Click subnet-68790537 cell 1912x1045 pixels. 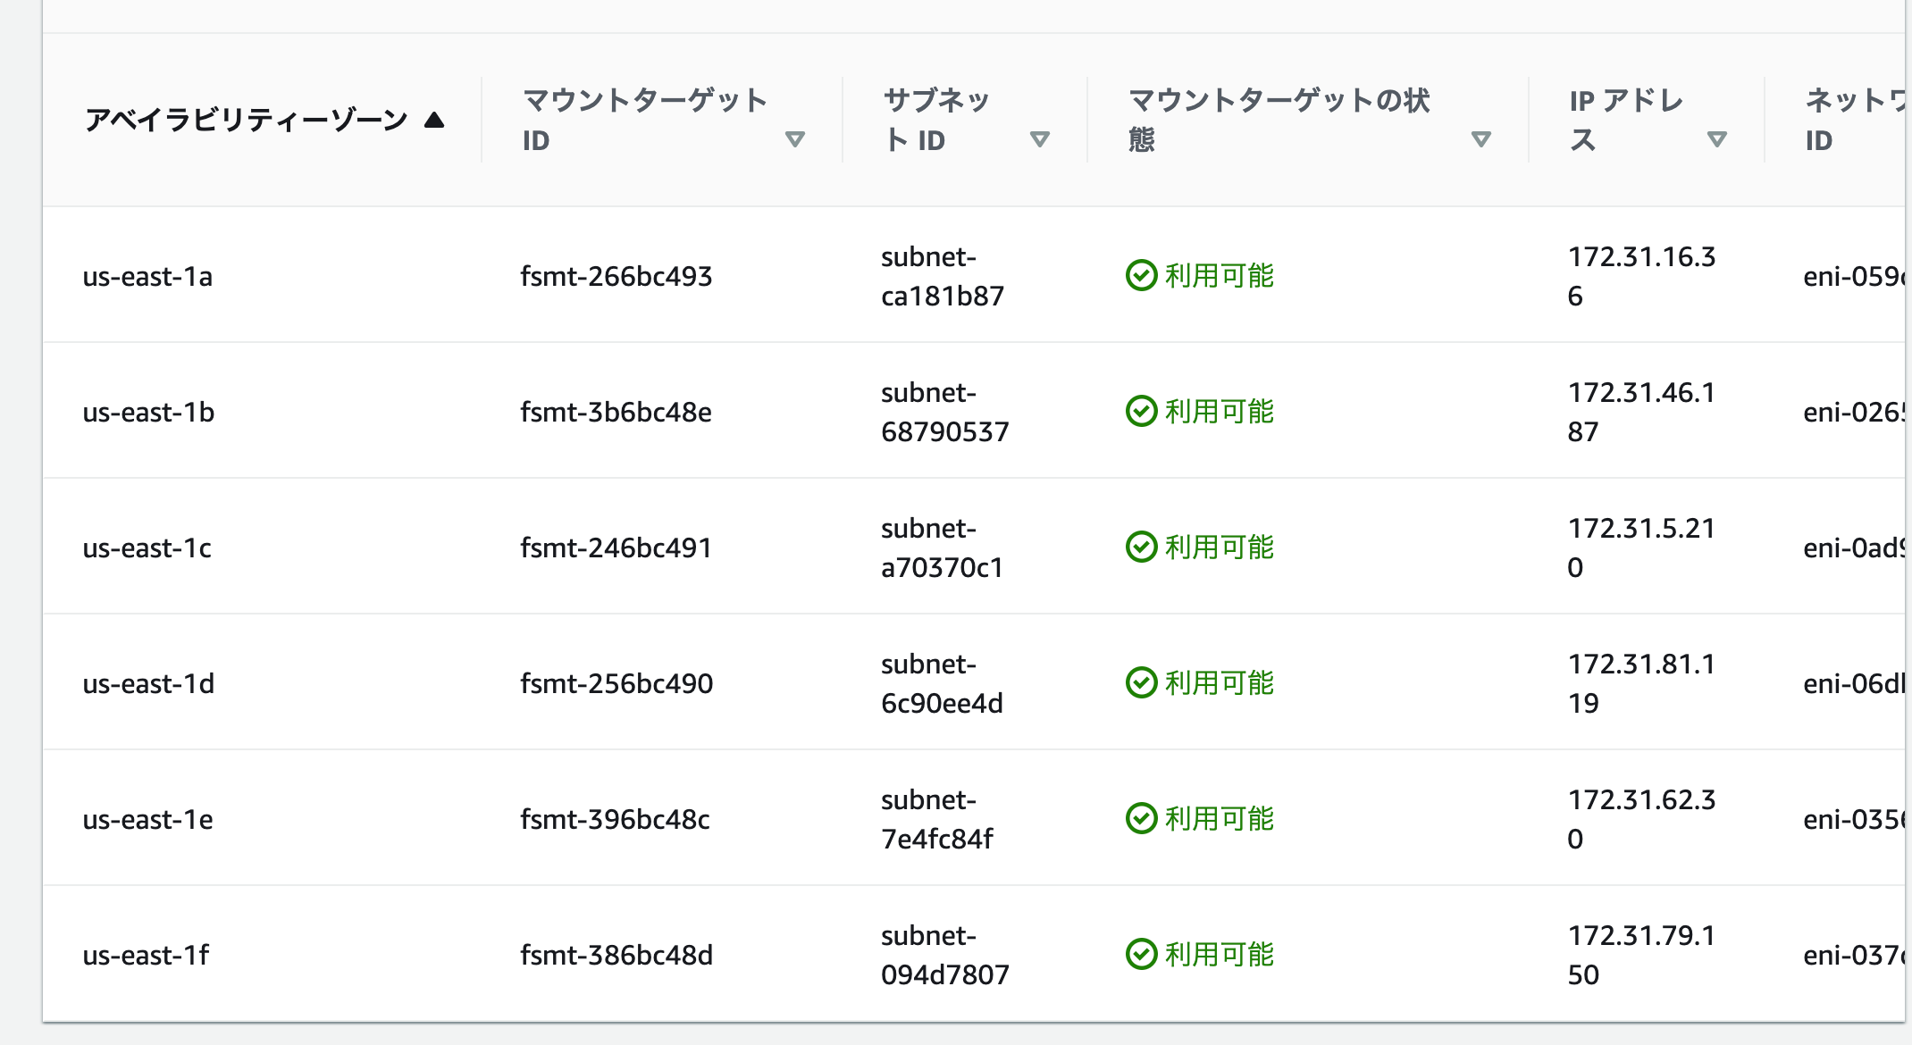coord(945,413)
